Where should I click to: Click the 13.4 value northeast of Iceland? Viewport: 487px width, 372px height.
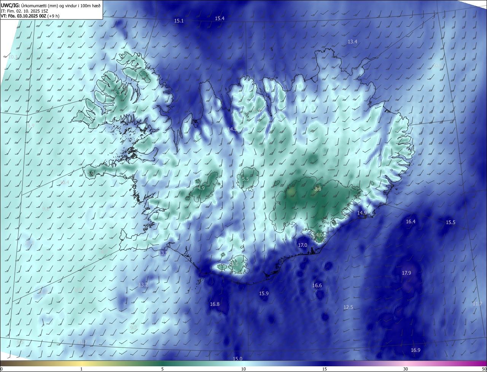click(x=352, y=42)
